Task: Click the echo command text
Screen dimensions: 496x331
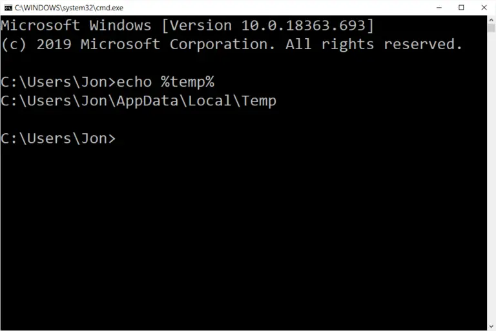Action: tap(134, 82)
